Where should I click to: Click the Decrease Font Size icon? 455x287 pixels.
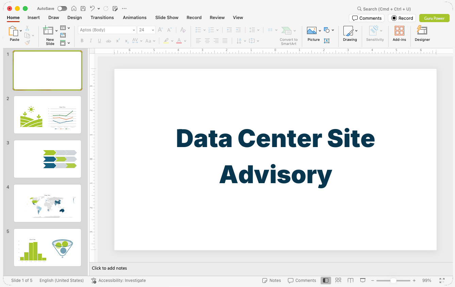[169, 30]
